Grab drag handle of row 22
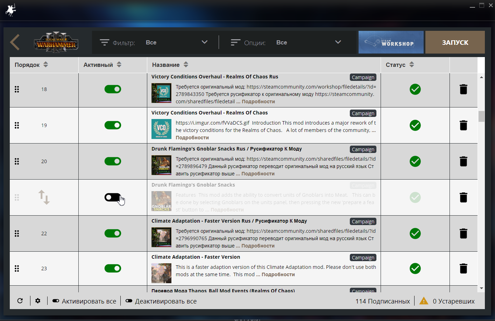Screen dimensions: 495x321 pyautogui.click(x=17, y=233)
